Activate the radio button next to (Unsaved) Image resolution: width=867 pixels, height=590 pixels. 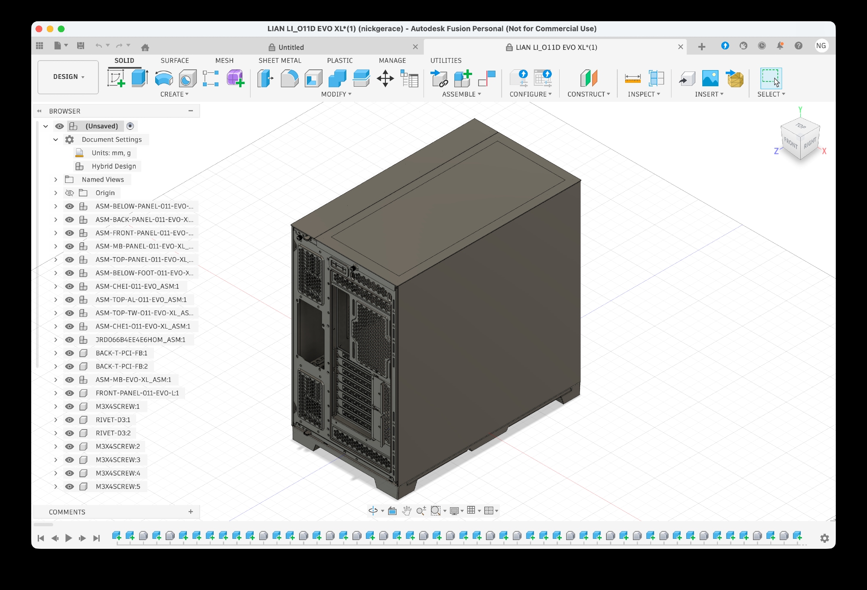pyautogui.click(x=130, y=126)
